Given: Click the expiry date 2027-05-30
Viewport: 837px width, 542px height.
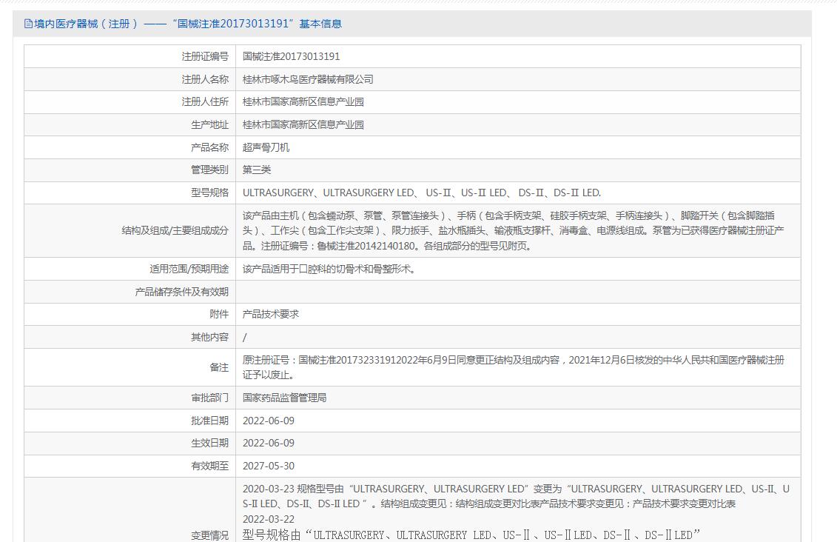Looking at the screenshot, I should pyautogui.click(x=269, y=466).
